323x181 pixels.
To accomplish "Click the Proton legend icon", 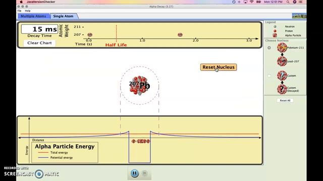I will pos(275,31).
